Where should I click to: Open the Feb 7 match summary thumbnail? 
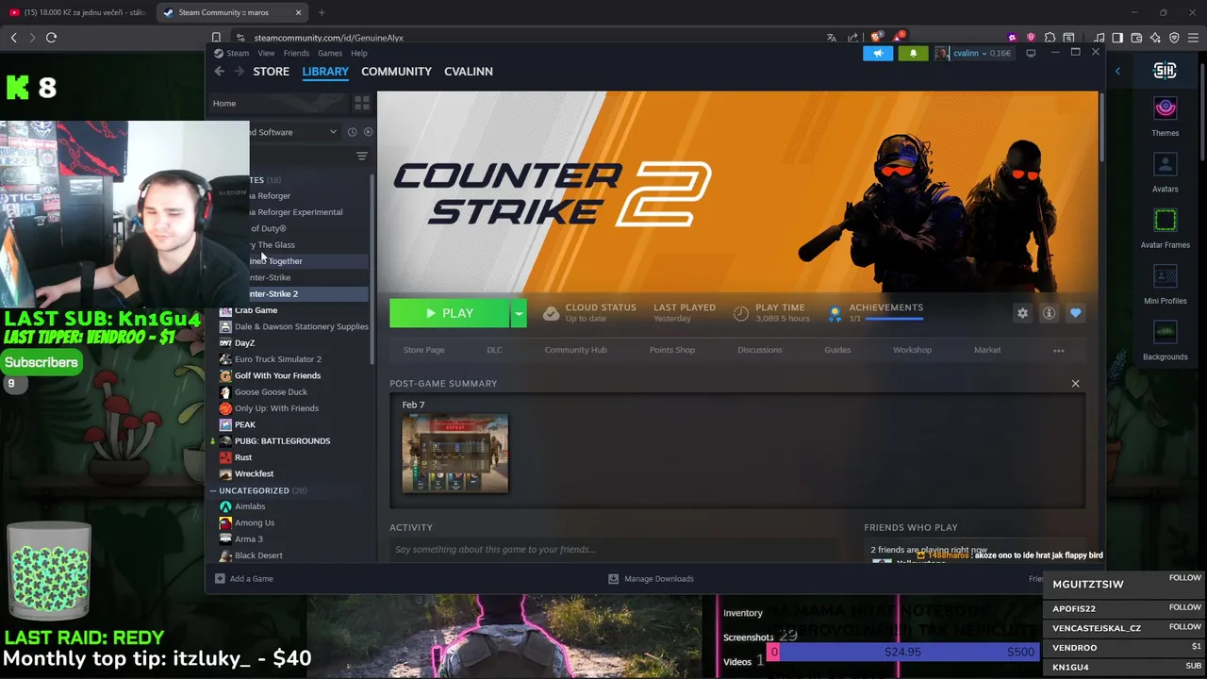(455, 454)
